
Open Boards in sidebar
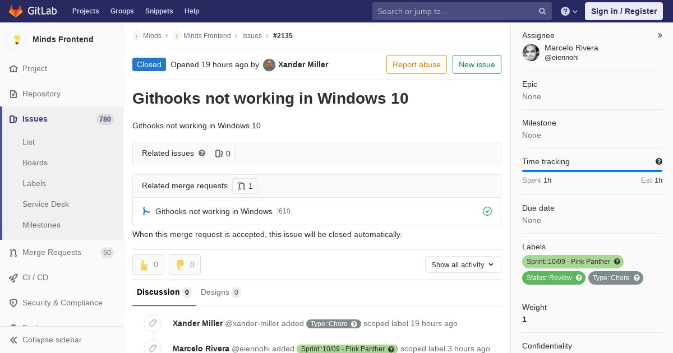tap(35, 162)
